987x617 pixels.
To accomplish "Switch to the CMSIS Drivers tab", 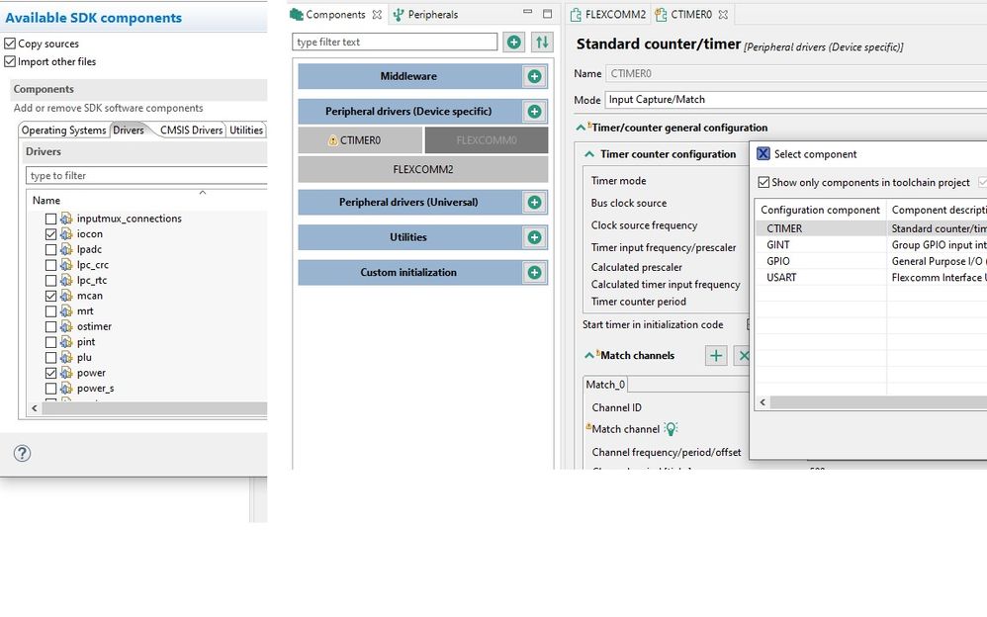I will point(191,131).
